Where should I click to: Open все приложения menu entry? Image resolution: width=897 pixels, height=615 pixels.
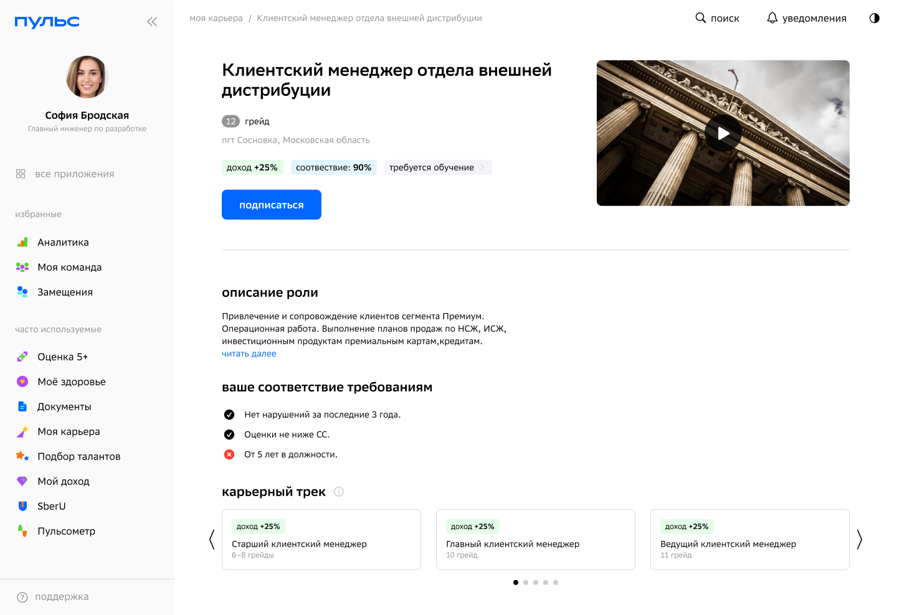(75, 174)
